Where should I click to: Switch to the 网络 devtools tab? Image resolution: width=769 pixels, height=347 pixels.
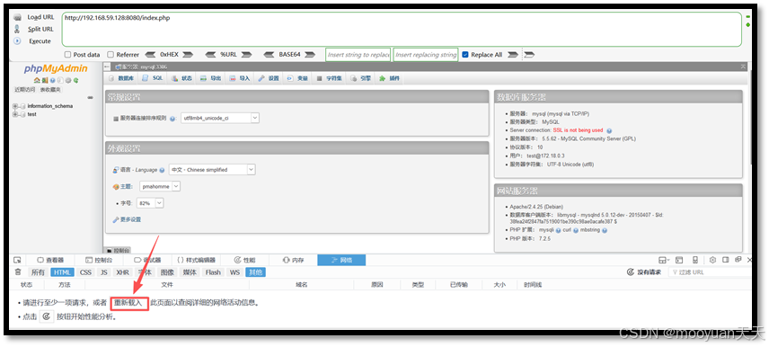[341, 260]
